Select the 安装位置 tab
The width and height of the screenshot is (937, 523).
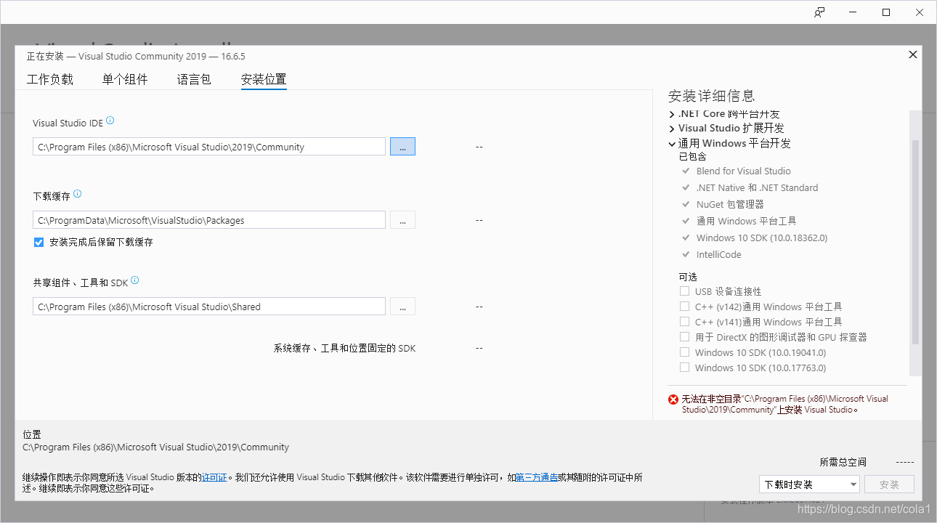[264, 80]
